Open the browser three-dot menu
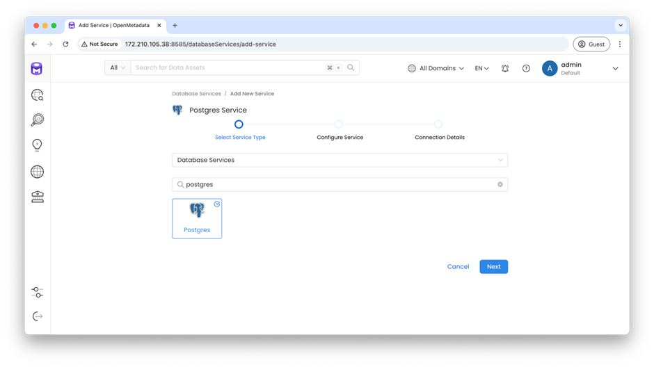Image resolution: width=654 pixels, height=367 pixels. (620, 44)
